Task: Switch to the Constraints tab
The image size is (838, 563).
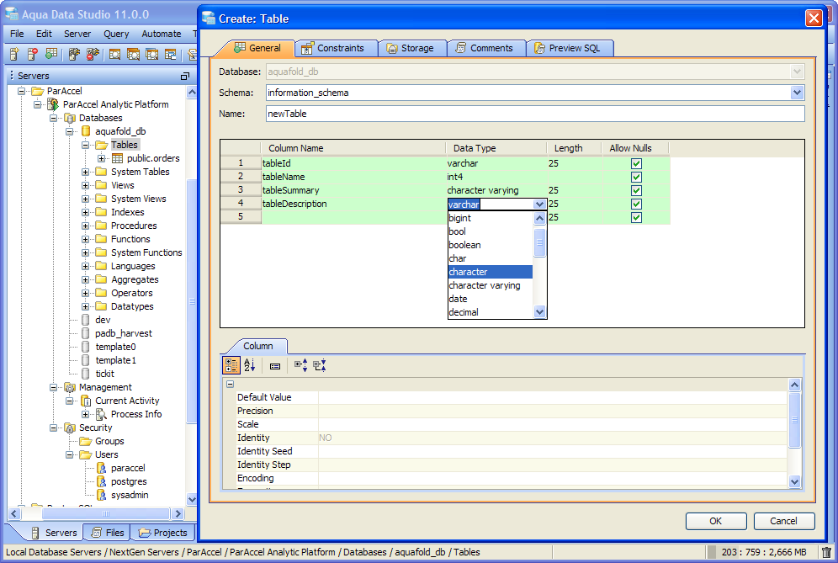Action: [337, 48]
